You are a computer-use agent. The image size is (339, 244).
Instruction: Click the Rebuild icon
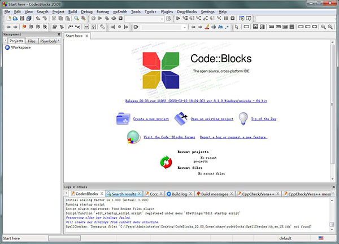[x=114, y=19]
